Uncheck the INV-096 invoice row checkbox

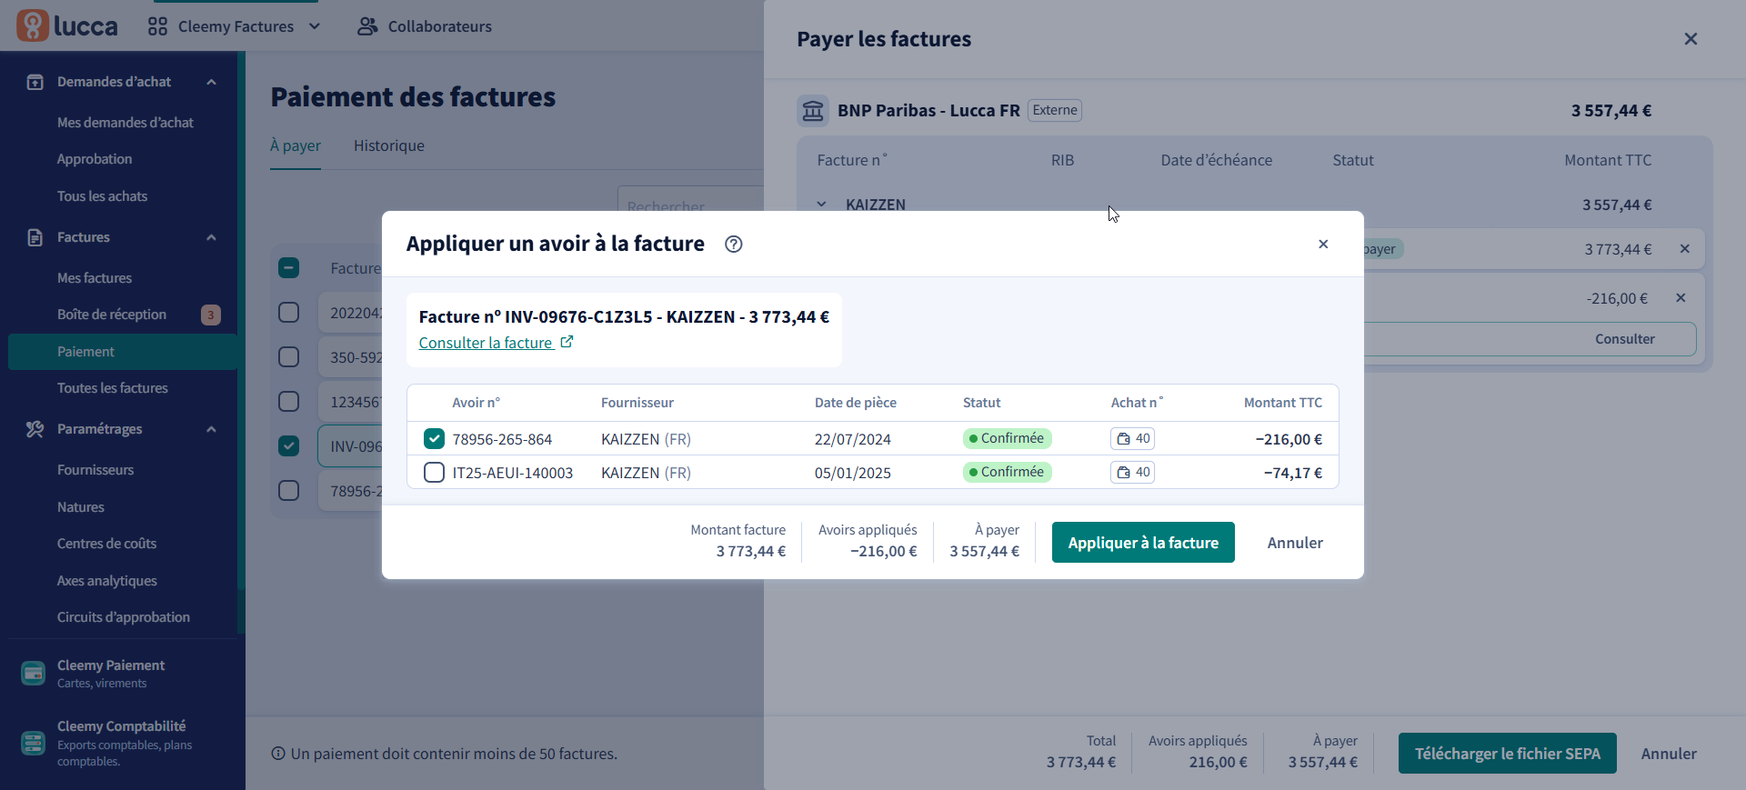(288, 446)
